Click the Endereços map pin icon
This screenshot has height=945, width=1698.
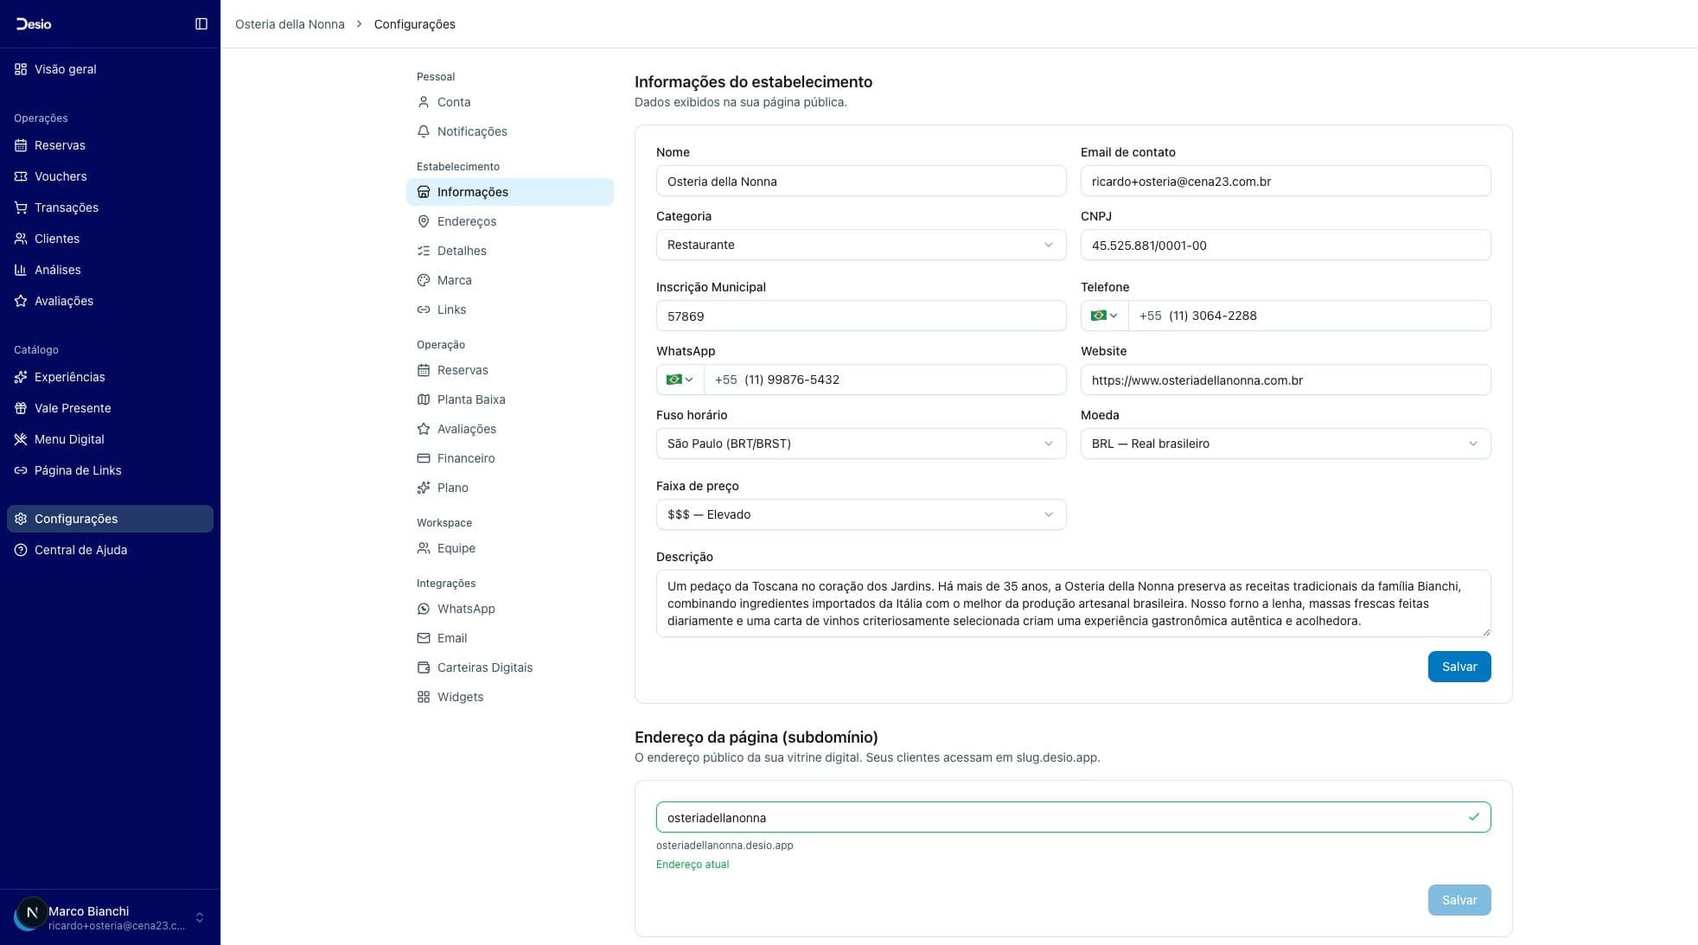(424, 221)
